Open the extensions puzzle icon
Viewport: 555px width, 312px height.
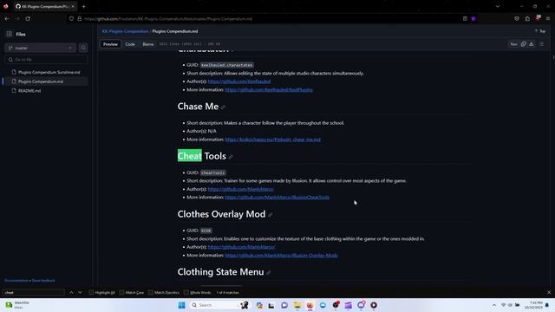(x=527, y=18)
